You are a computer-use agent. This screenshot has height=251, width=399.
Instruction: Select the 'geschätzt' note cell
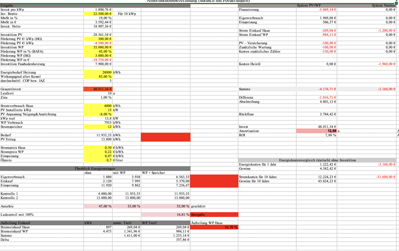[x=198, y=206]
